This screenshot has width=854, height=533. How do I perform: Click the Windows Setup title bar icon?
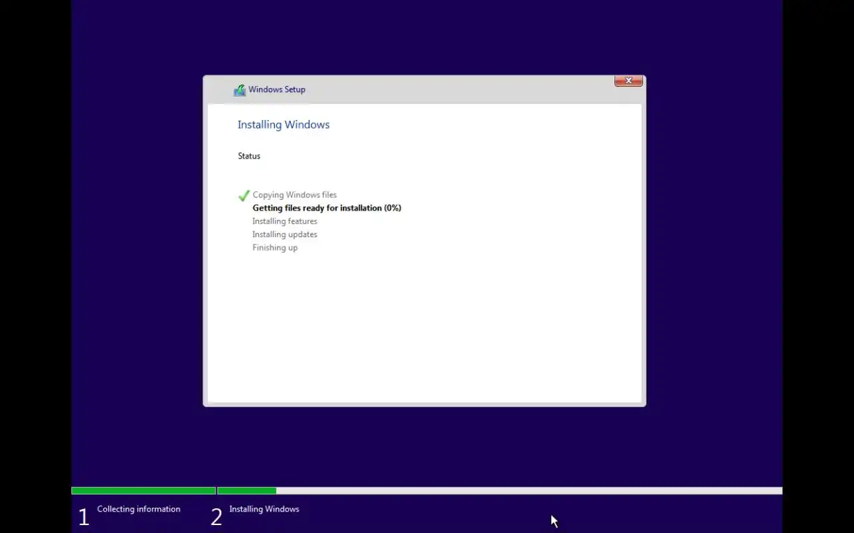[x=240, y=90]
